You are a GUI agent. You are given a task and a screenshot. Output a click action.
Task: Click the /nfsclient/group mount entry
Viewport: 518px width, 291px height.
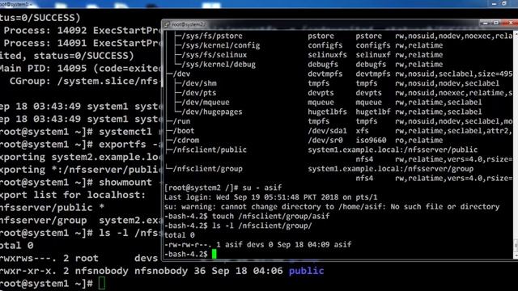(x=207, y=169)
